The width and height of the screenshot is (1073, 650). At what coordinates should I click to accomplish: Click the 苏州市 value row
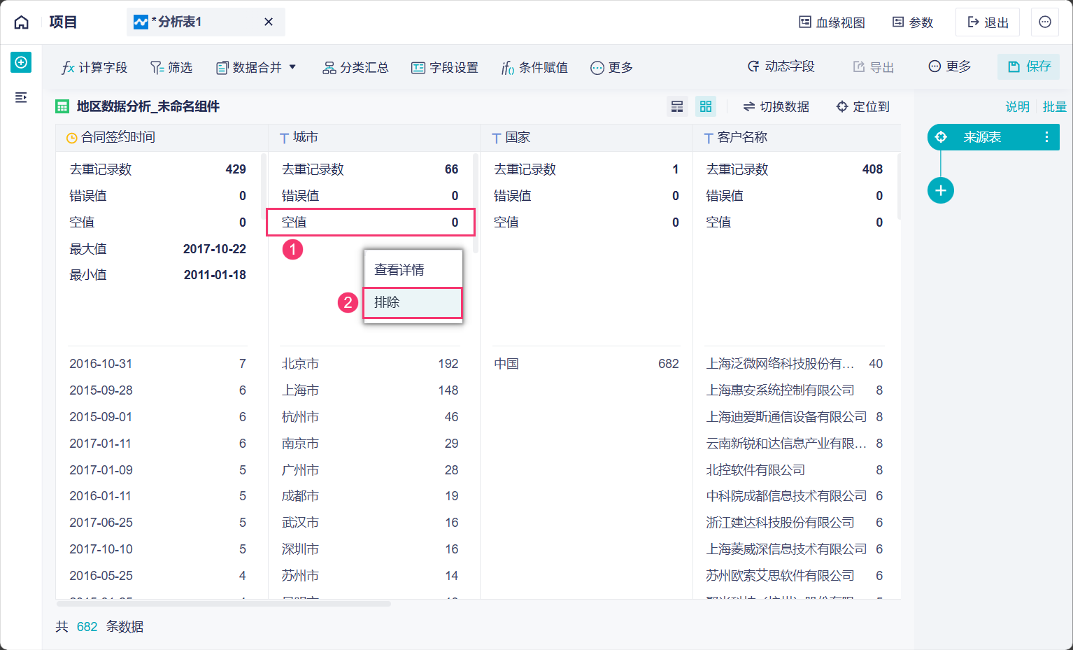[x=370, y=576]
